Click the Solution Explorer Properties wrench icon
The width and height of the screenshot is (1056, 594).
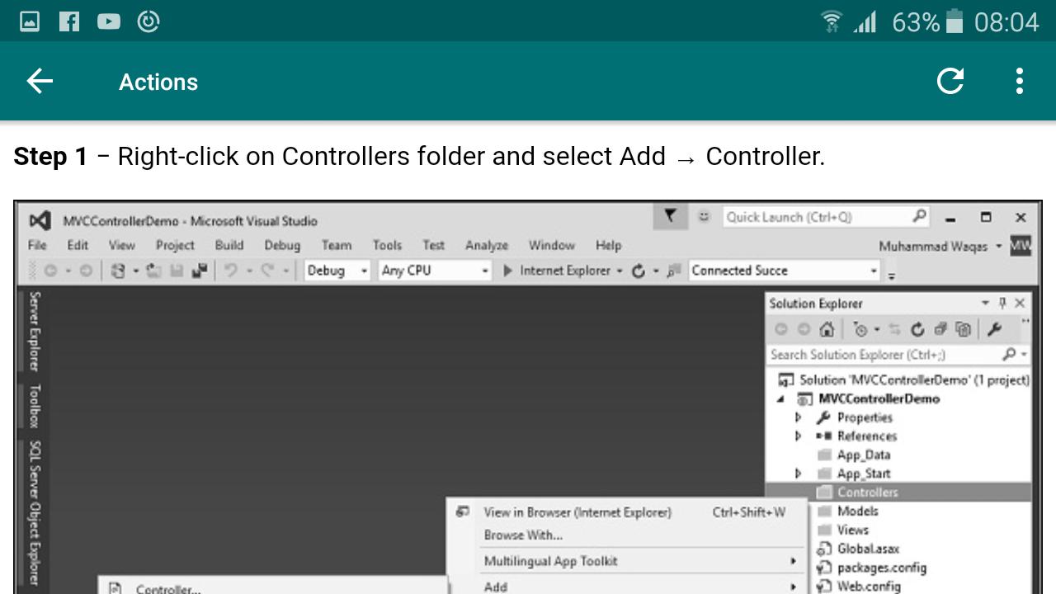994,329
